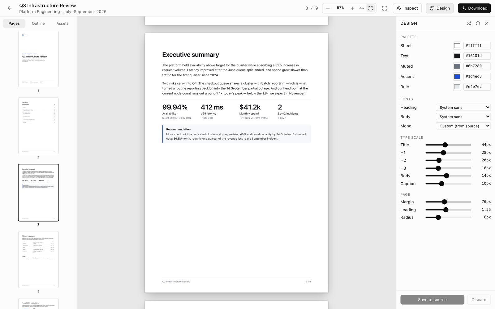This screenshot has height=309, width=495.
Task: Click the "Sev-2 incidents" label
Action: (x=288, y=114)
